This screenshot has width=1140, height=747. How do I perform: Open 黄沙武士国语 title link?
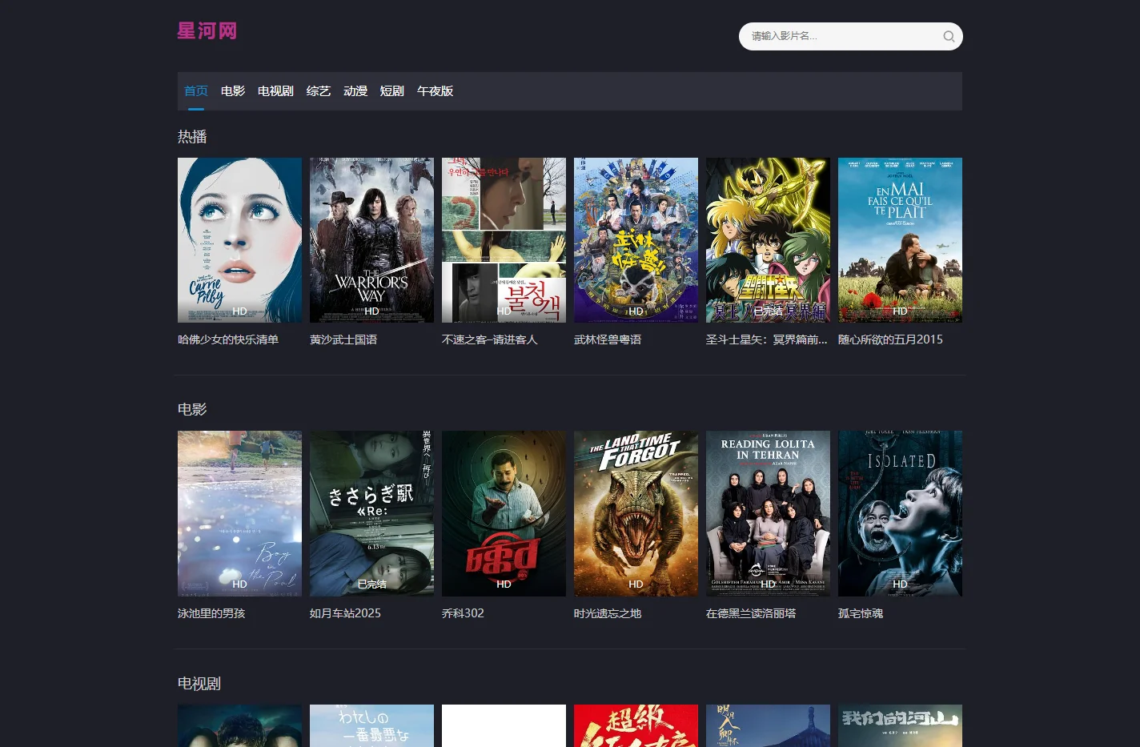[343, 339]
